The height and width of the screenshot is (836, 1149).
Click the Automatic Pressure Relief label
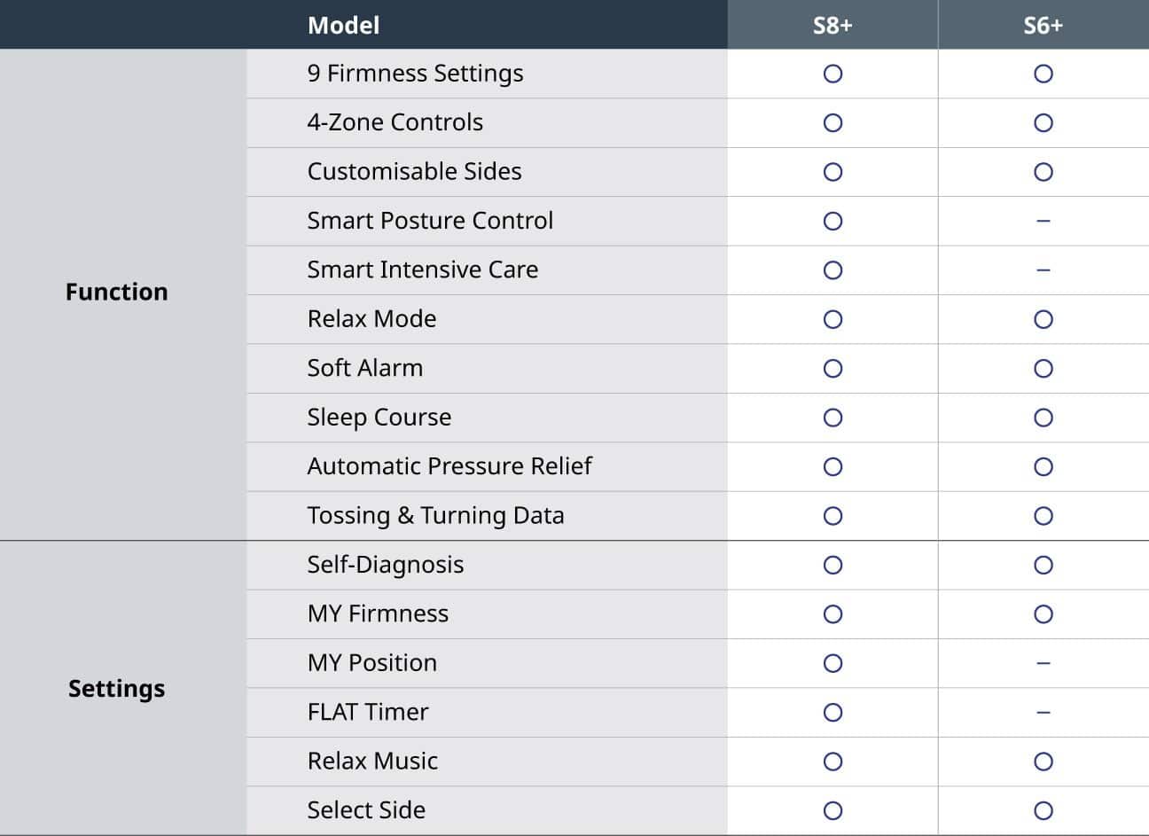click(x=449, y=466)
